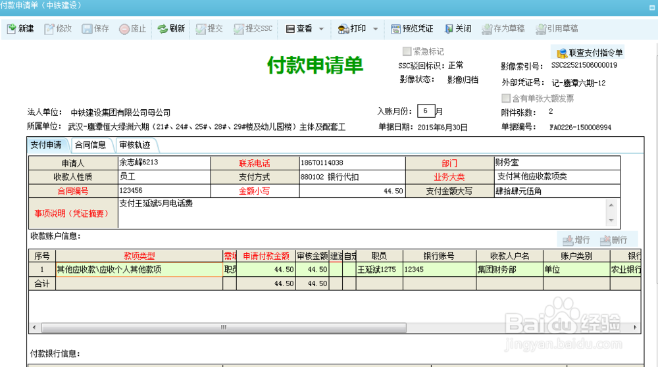Screen dimensions: 658x367
Task: Expand the 查看 dropdown arrow
Action: [x=322, y=29]
